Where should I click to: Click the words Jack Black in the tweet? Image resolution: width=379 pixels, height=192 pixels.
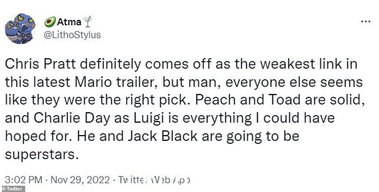pyautogui.click(x=162, y=136)
